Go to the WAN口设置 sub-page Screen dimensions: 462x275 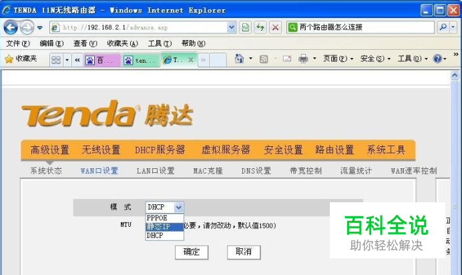99,171
